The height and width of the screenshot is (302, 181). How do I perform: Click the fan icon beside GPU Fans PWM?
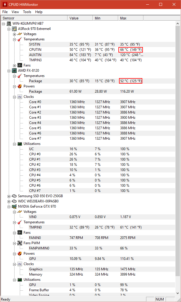point(19,243)
